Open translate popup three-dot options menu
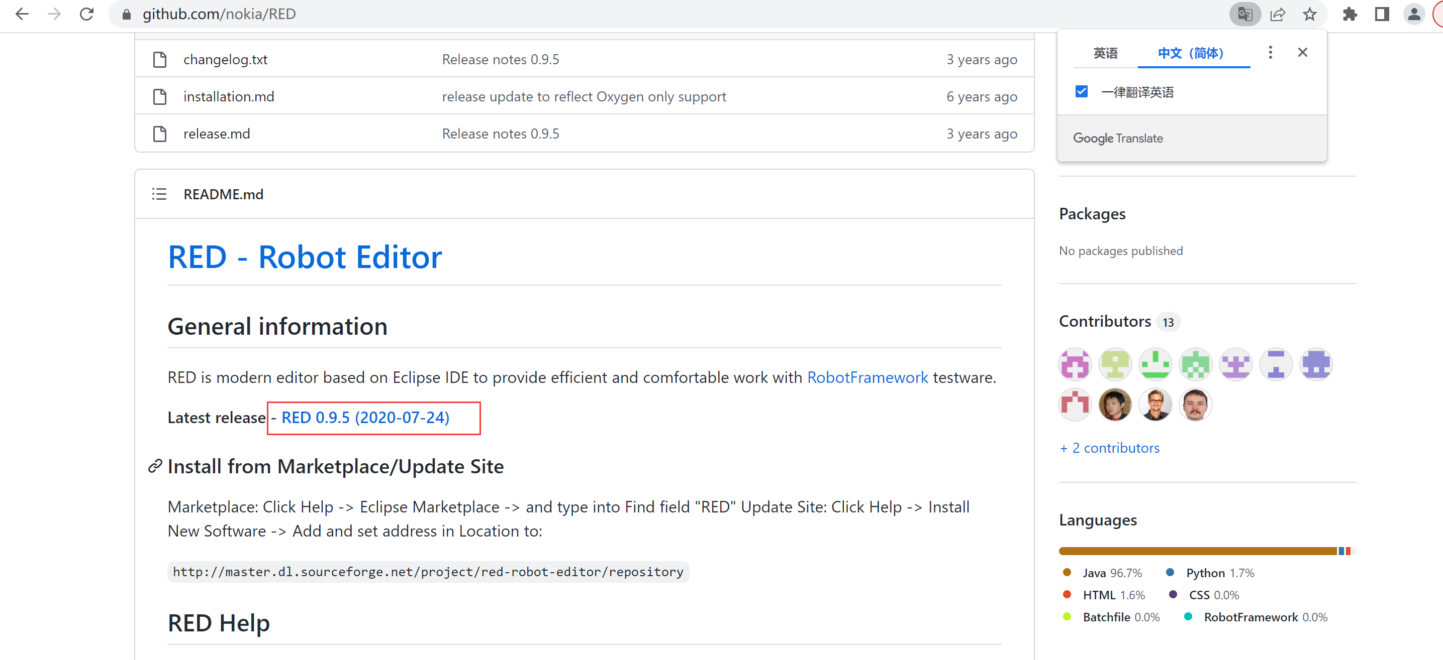 click(x=1270, y=53)
